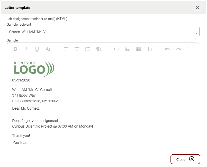Align text to the left
207x167 pixels.
pyautogui.click(x=66, y=49)
